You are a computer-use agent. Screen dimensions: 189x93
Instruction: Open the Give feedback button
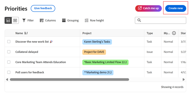43,8
